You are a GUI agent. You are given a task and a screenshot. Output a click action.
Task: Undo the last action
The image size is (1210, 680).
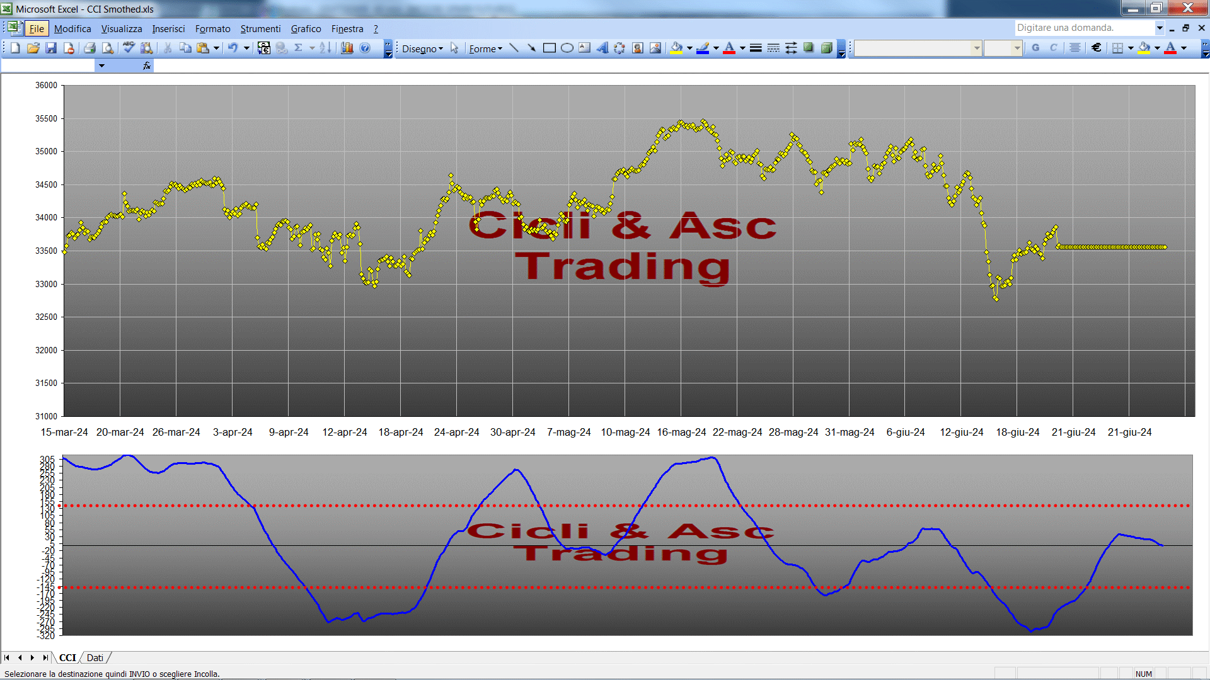pos(233,48)
